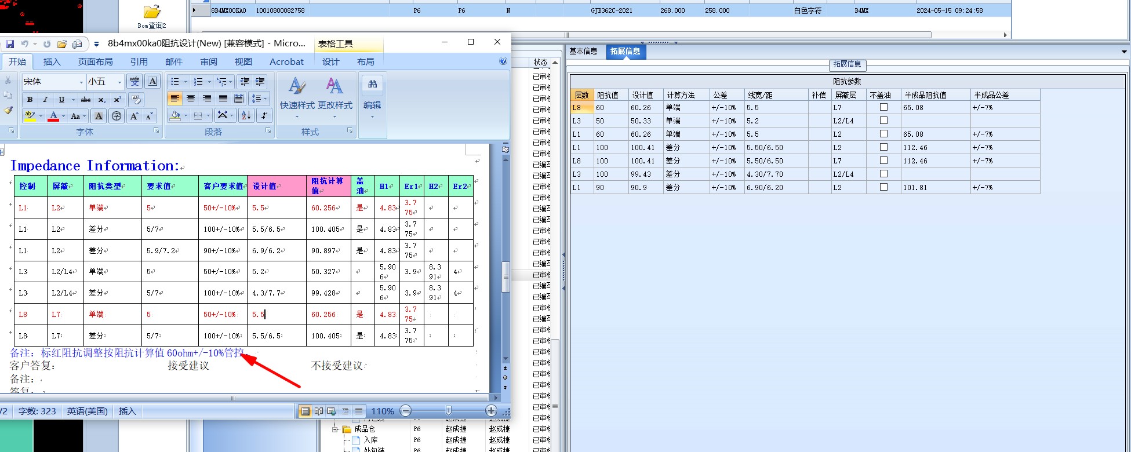Open the 审阅 ribbon tab

point(209,61)
